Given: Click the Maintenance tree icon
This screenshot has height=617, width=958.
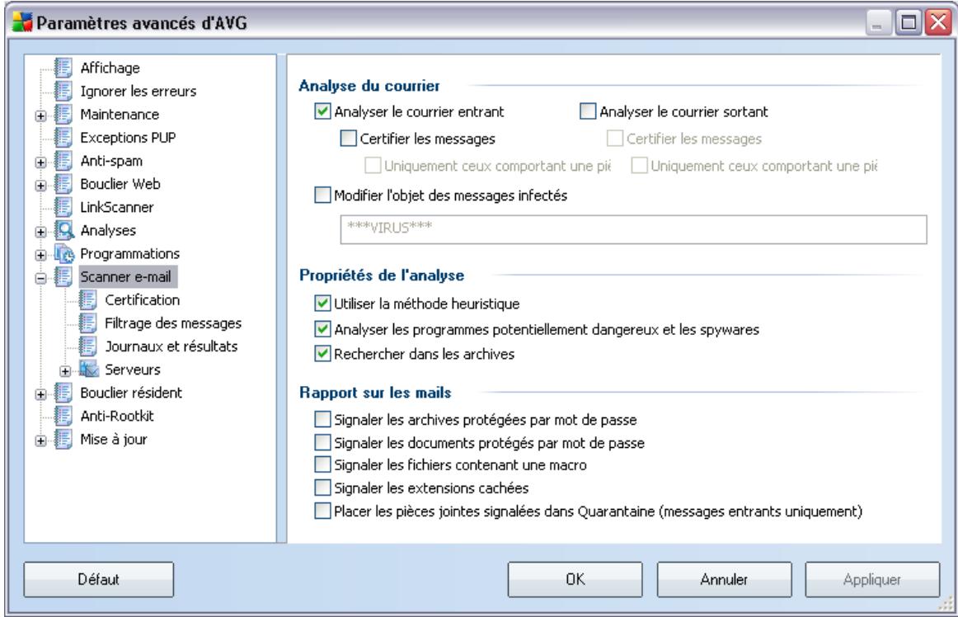Looking at the screenshot, I should pyautogui.click(x=63, y=115).
